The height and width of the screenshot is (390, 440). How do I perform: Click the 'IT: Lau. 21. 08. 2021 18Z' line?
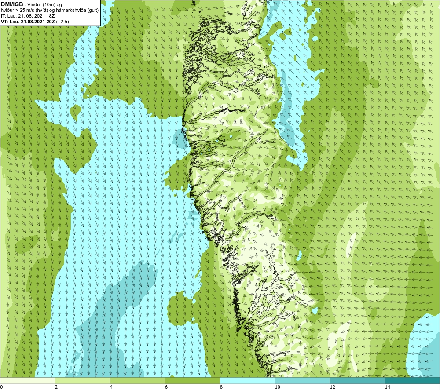click(x=28, y=16)
